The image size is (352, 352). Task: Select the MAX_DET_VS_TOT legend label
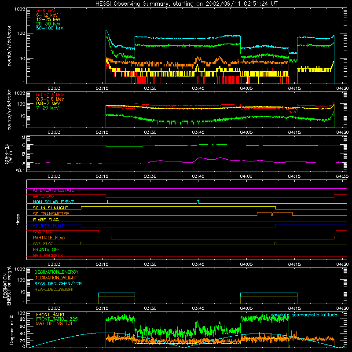point(54,323)
